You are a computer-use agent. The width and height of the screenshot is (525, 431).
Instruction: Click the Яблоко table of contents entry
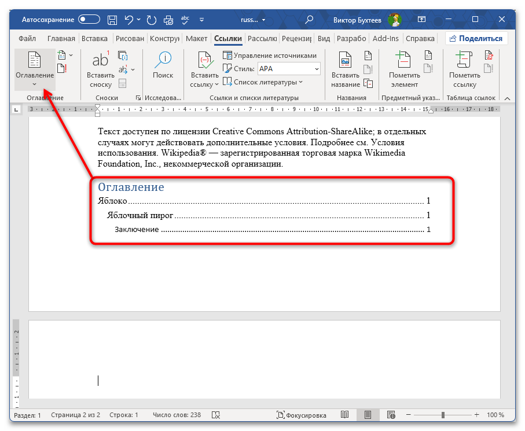[264, 201]
